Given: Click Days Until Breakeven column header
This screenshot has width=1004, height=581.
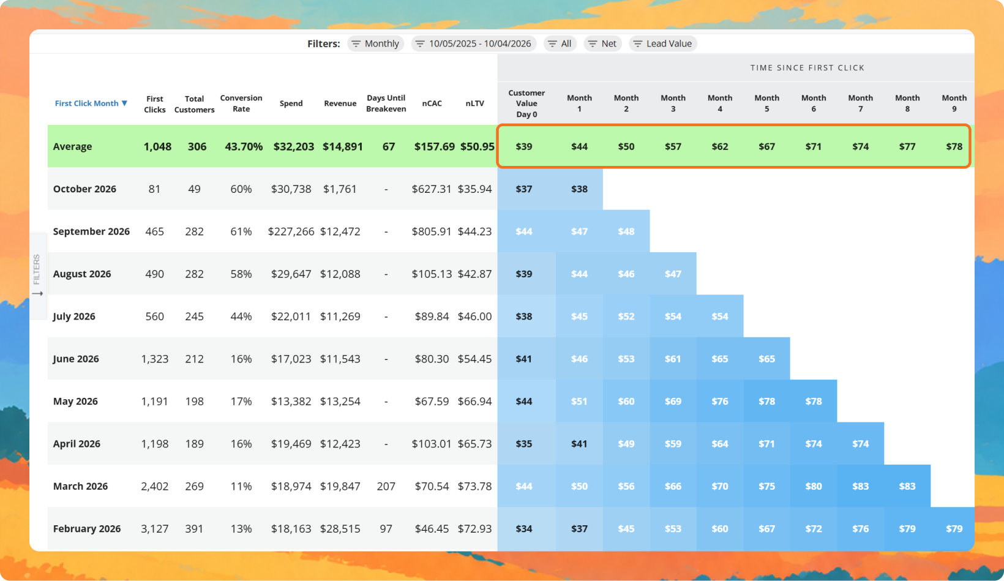Looking at the screenshot, I should click(386, 103).
